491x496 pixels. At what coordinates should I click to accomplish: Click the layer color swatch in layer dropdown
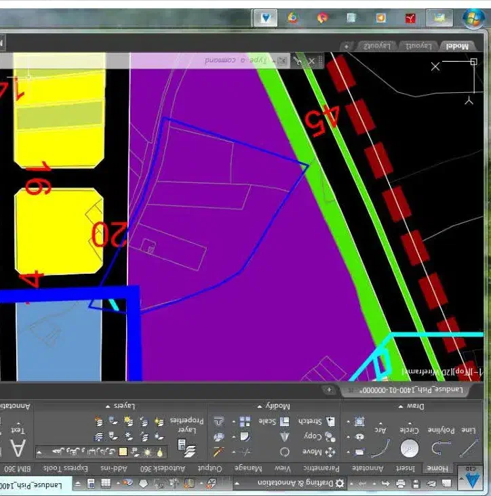click(x=123, y=452)
